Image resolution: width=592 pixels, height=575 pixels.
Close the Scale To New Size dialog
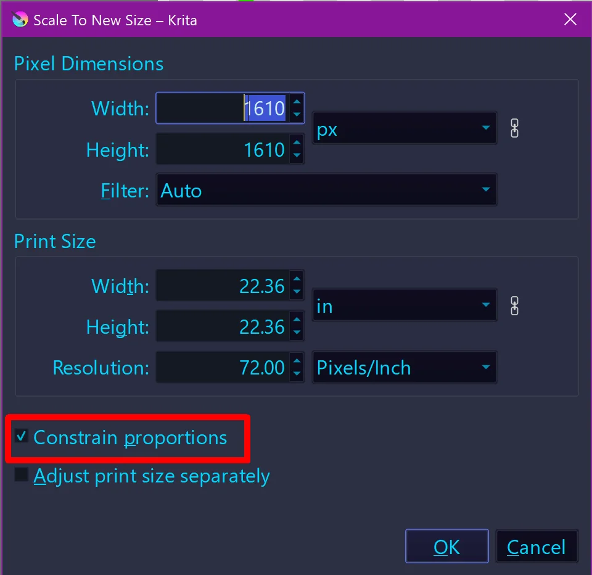(570, 20)
